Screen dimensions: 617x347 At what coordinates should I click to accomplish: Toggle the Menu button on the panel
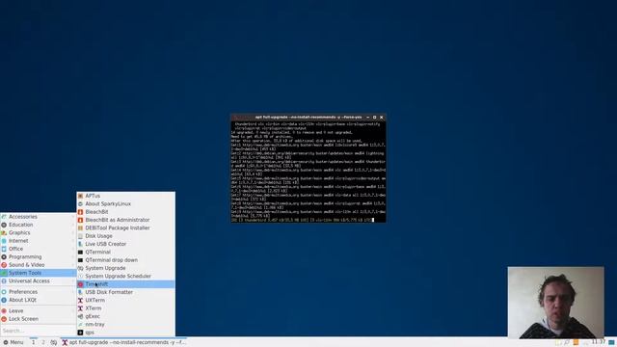tap(13, 342)
